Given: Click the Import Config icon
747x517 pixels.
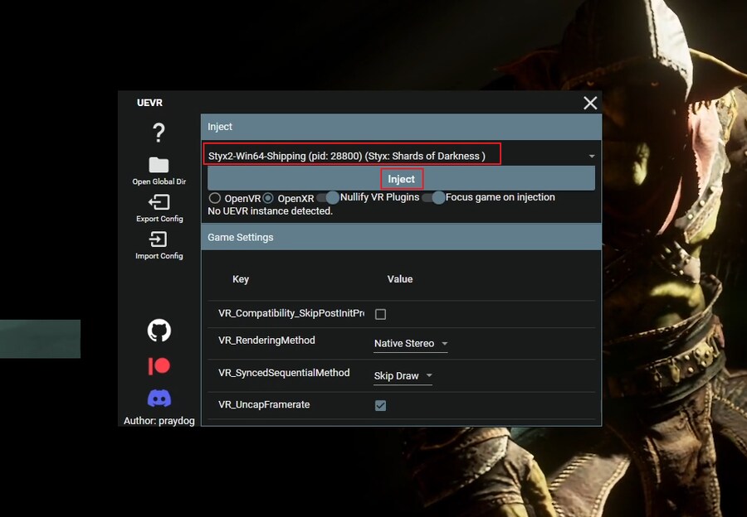Looking at the screenshot, I should click(x=159, y=239).
